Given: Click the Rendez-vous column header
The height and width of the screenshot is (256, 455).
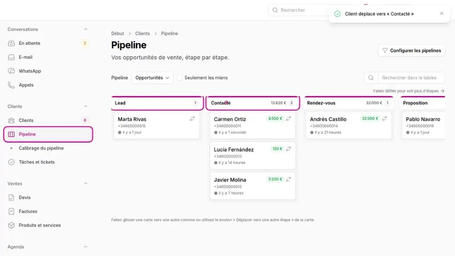Looking at the screenshot, I should pos(349,103).
